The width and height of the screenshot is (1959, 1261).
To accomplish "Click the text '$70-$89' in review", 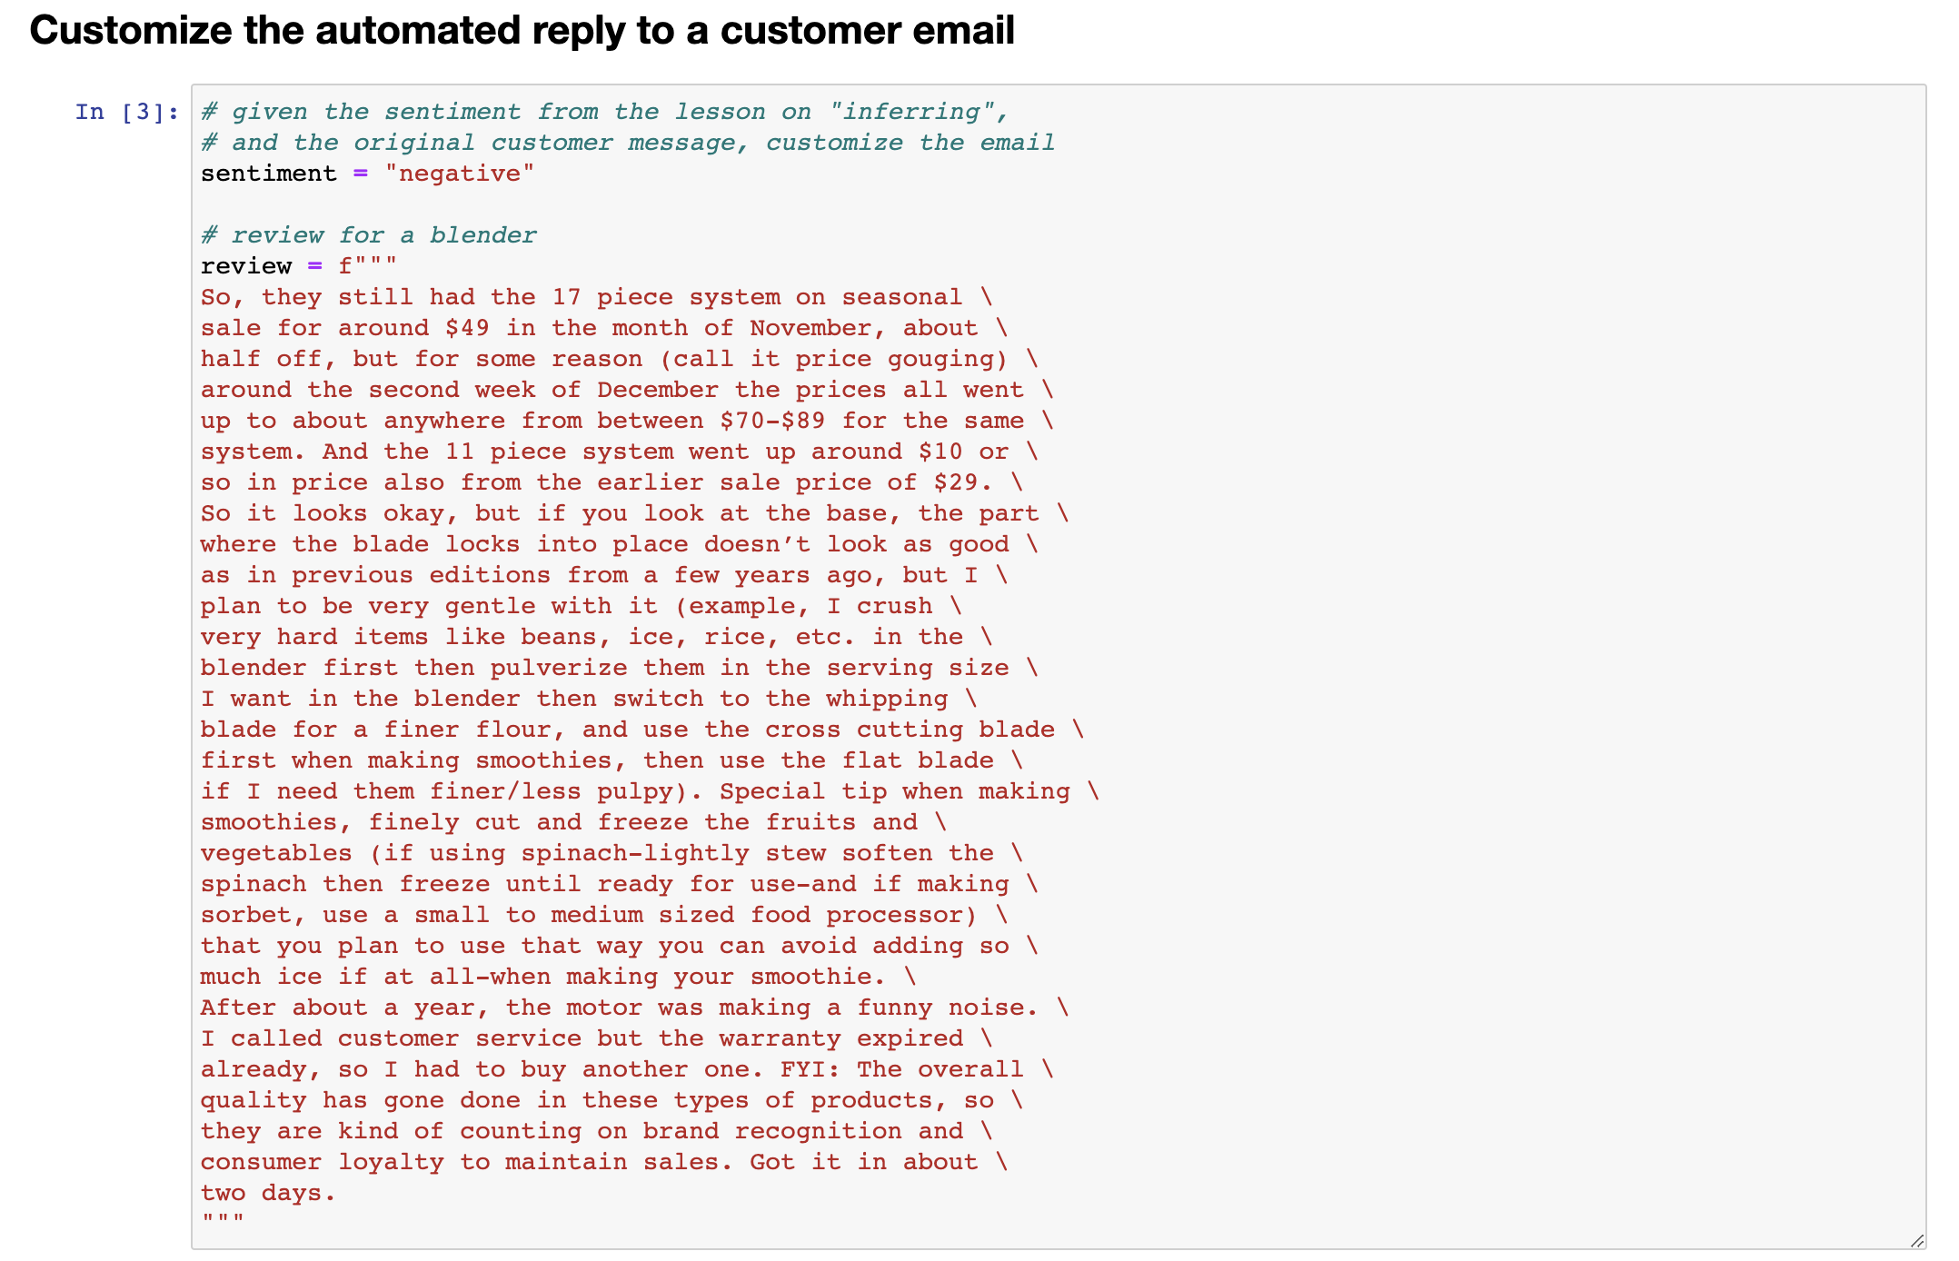I will [772, 421].
